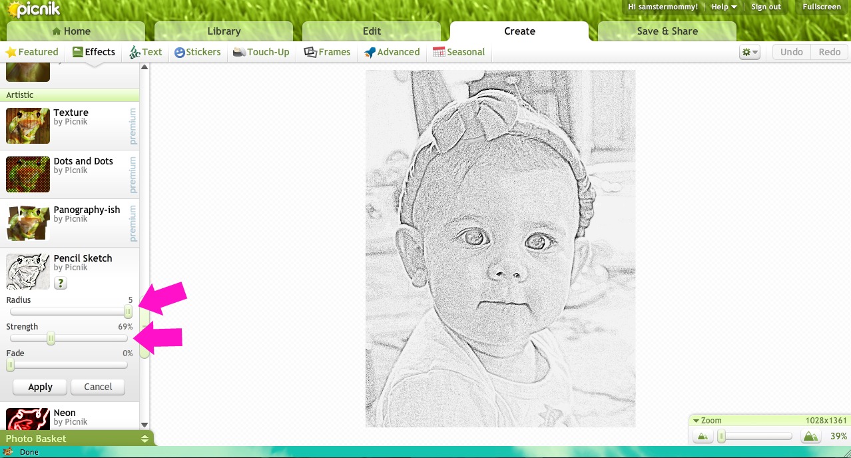Image resolution: width=851 pixels, height=458 pixels.
Task: Switch to the Edit tab
Action: (372, 31)
